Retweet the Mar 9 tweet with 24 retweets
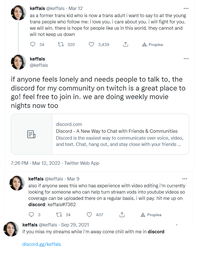Viewport: 202px width, 257px height. click(59, 215)
